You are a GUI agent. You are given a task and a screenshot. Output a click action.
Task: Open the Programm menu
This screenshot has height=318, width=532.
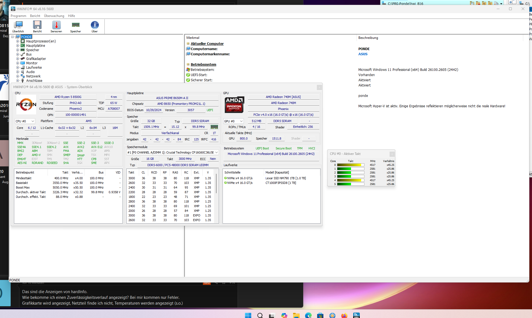[x=18, y=16]
